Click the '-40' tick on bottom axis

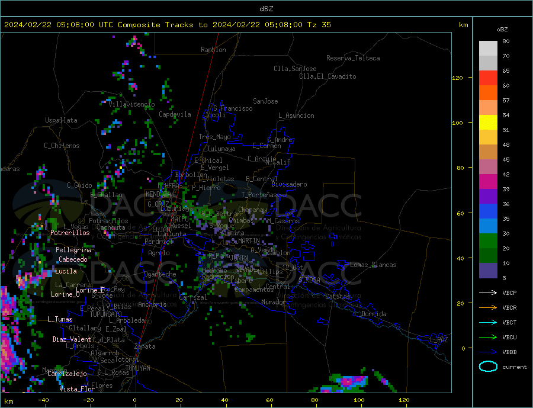click(43, 400)
